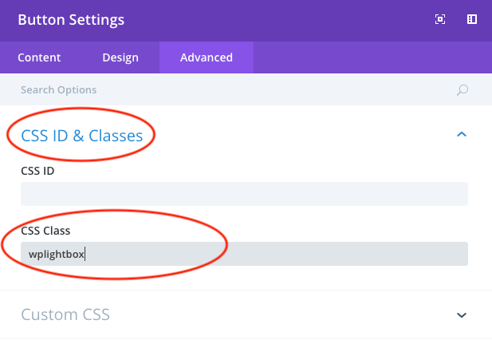Click the Button Settings title text
The height and width of the screenshot is (344, 492).
[71, 19]
